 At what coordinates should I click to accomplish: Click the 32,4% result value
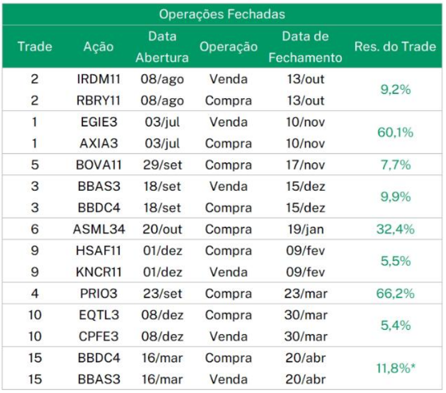(395, 229)
